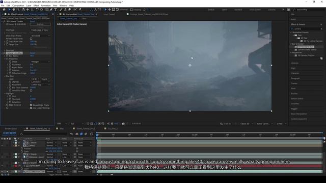Click the Effects & Presets search field
326x183 pixels.
[307, 29]
